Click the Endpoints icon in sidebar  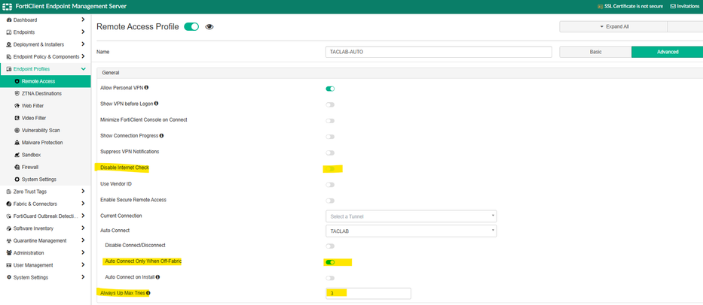click(x=9, y=32)
